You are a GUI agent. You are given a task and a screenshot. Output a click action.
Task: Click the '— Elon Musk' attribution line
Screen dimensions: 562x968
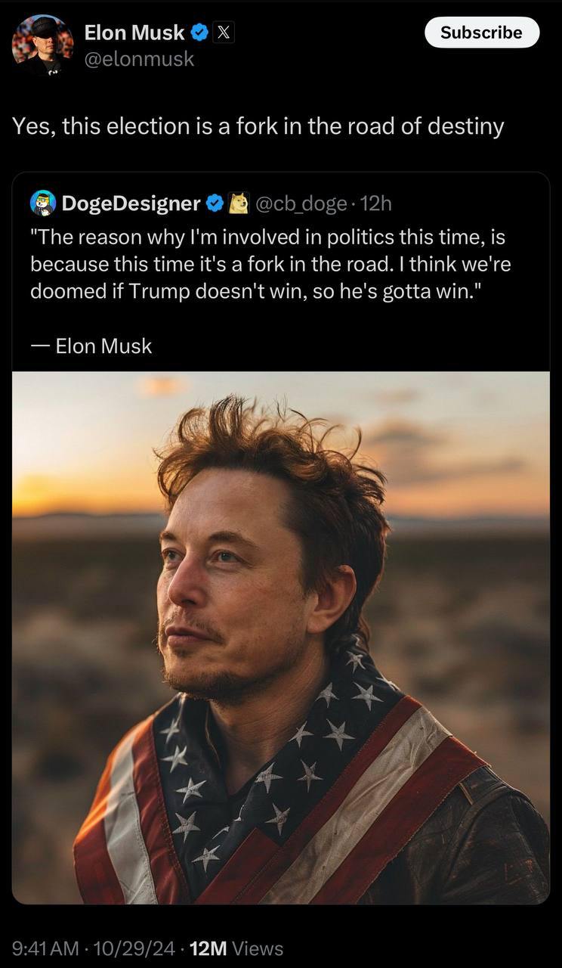click(91, 346)
